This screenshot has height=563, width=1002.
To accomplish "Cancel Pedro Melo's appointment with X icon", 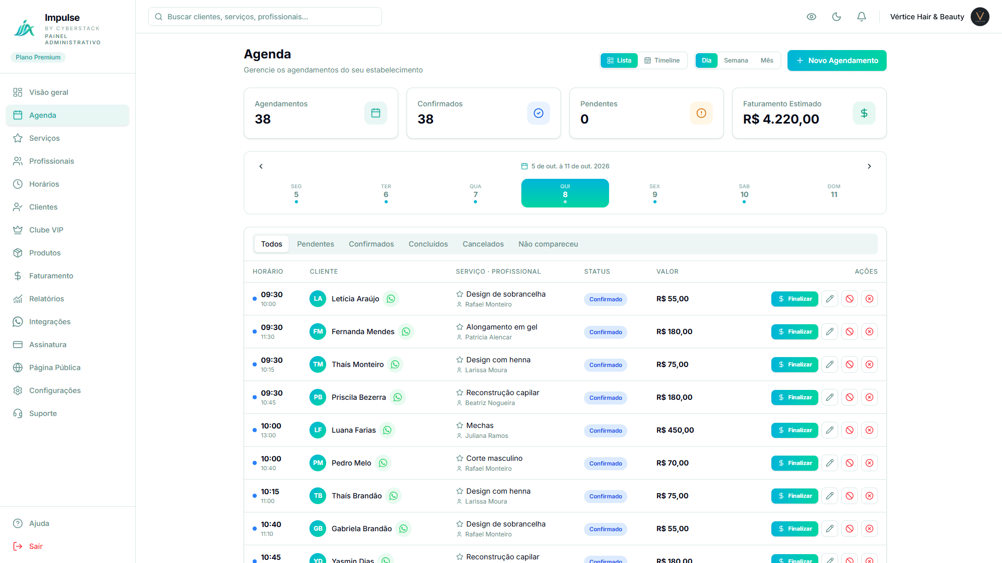I will (869, 463).
